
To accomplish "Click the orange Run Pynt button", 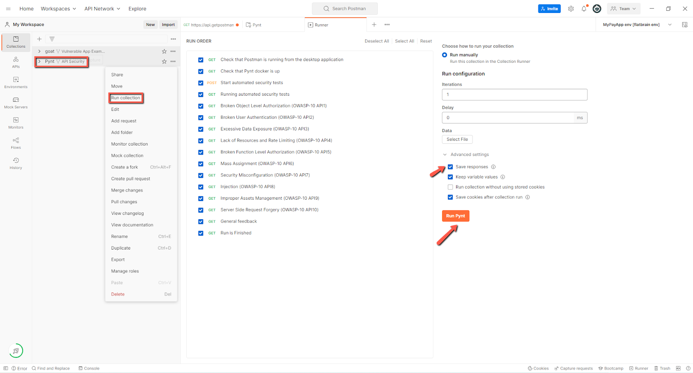I will [x=456, y=216].
